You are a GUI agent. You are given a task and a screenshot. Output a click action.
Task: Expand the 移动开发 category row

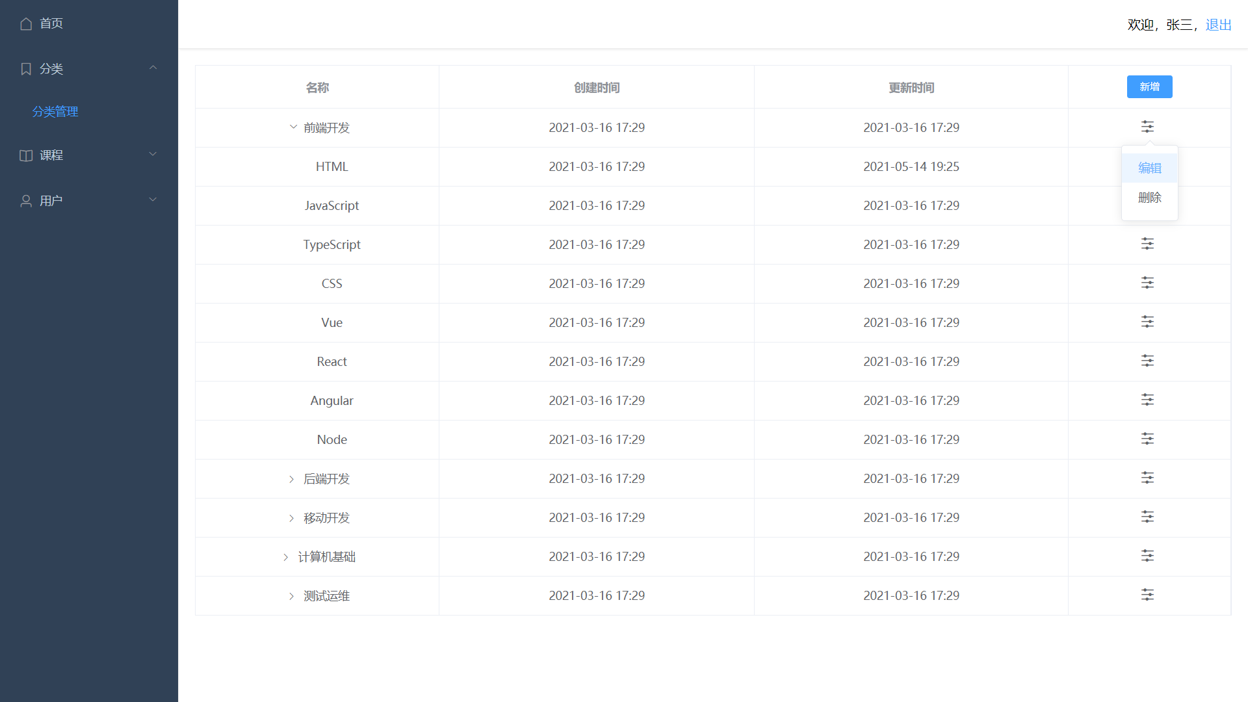pos(291,518)
